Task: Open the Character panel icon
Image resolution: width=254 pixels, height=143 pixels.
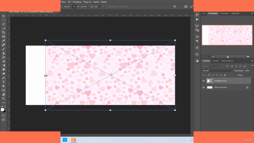Action: tap(197, 37)
